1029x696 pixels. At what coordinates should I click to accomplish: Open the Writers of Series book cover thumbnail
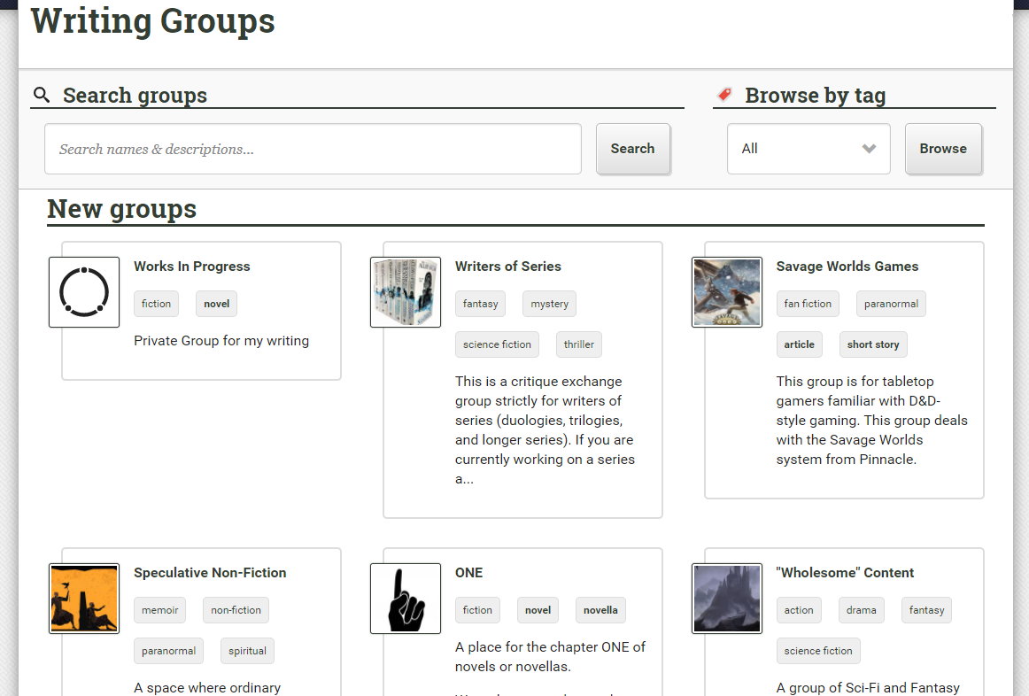(406, 292)
